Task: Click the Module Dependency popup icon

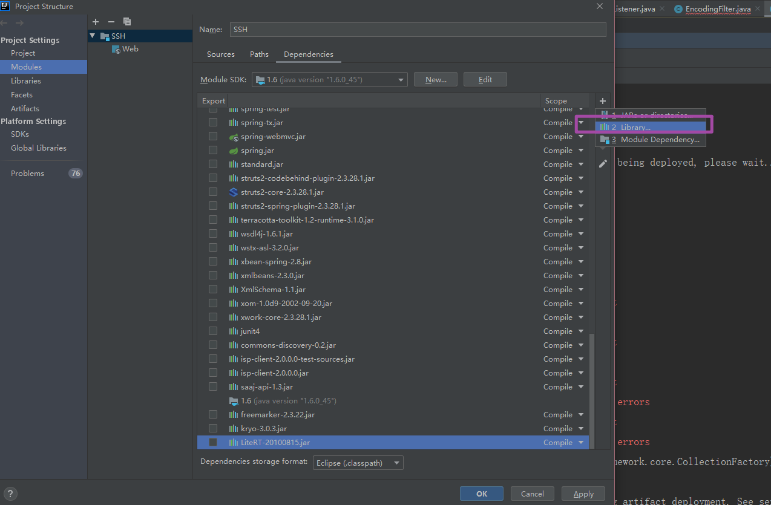Action: click(x=604, y=140)
